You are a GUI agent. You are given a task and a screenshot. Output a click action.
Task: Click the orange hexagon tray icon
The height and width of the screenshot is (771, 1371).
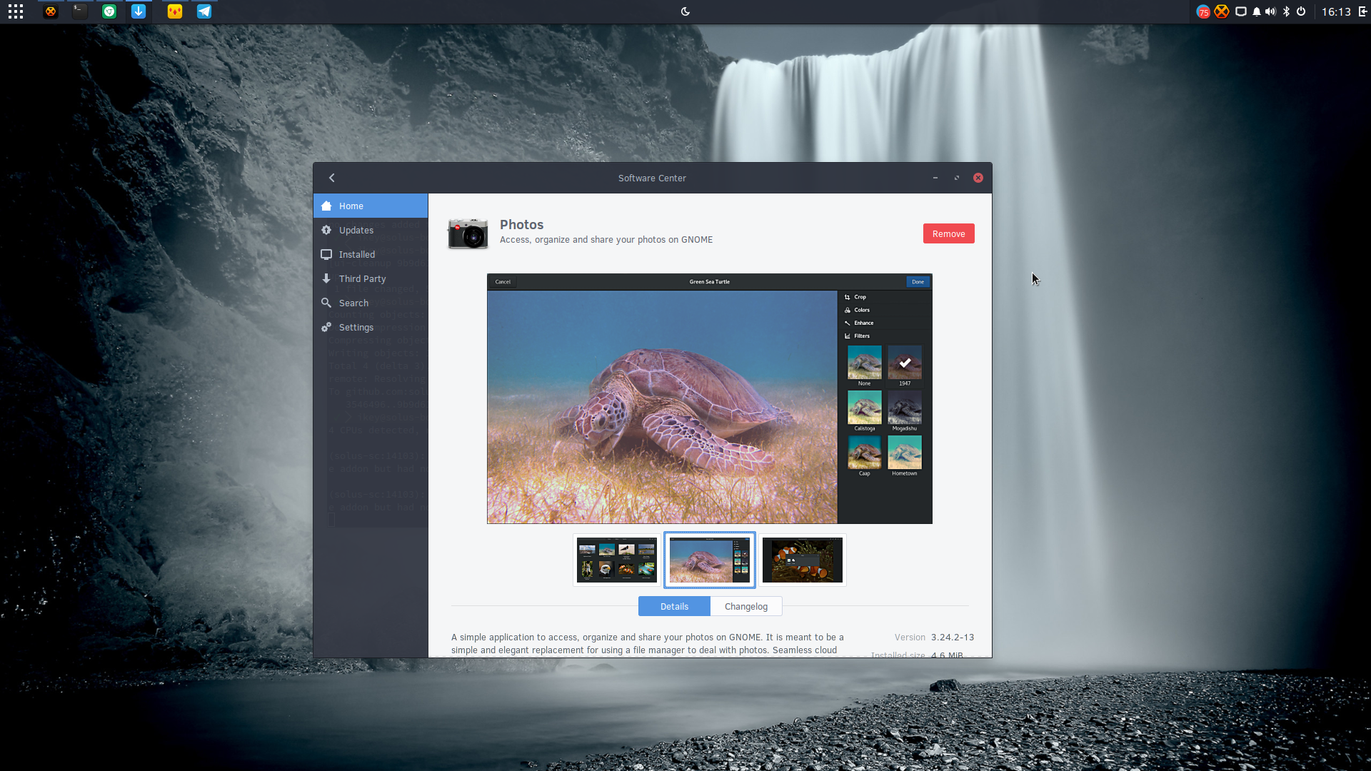pyautogui.click(x=1222, y=11)
